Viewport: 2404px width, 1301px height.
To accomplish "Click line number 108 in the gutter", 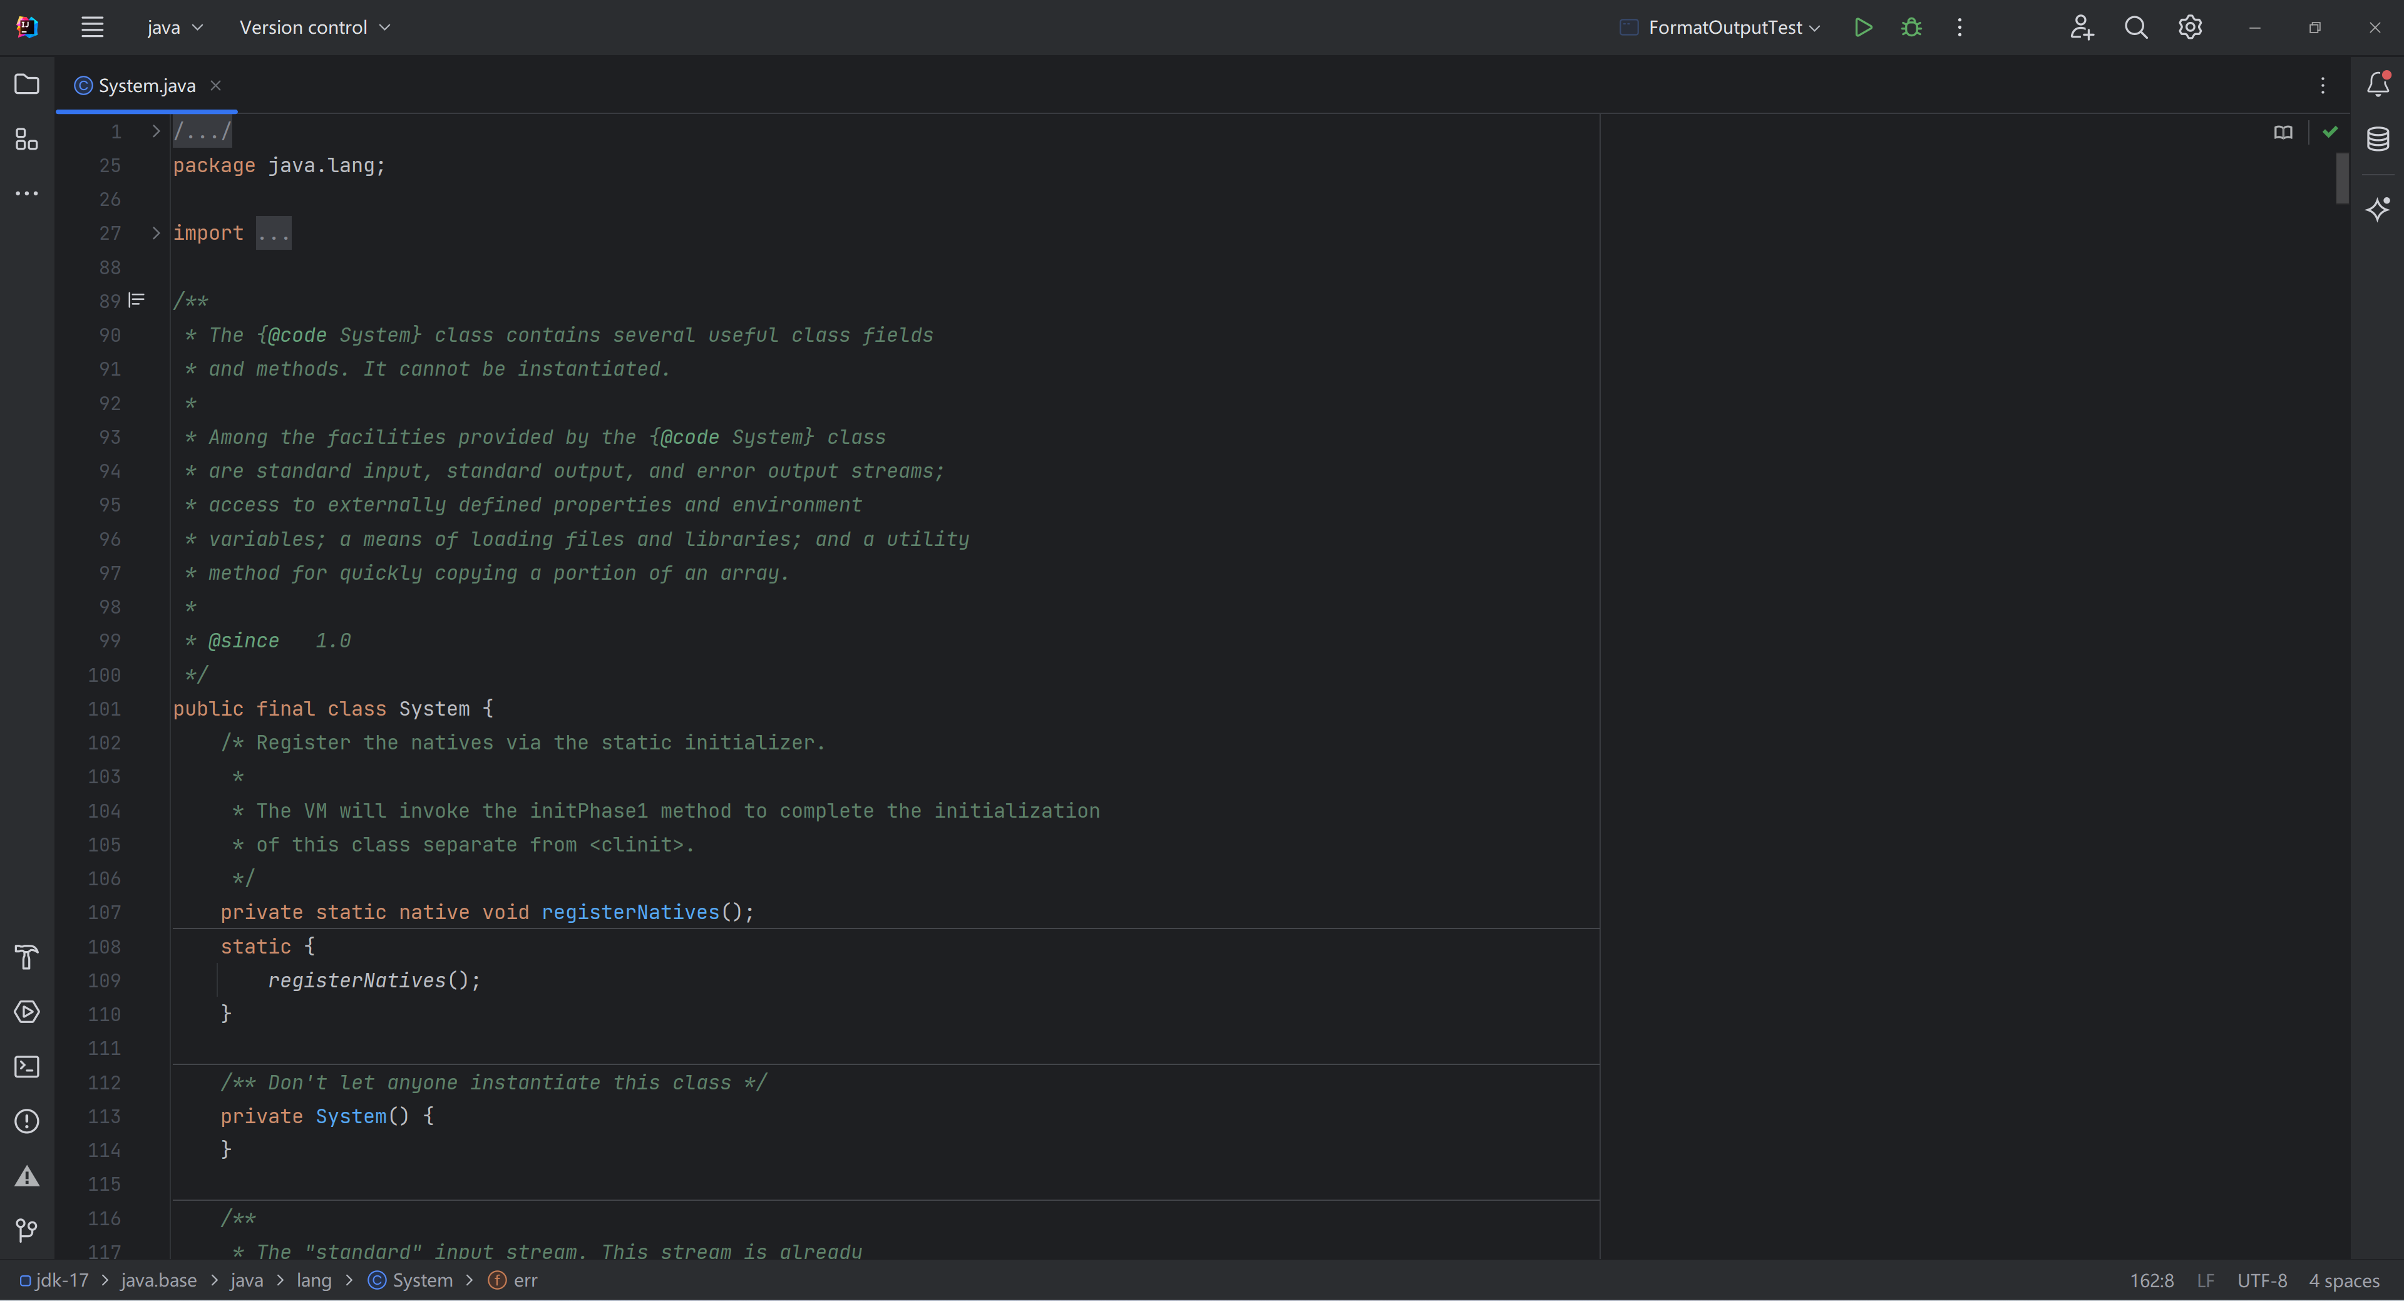I will point(103,947).
